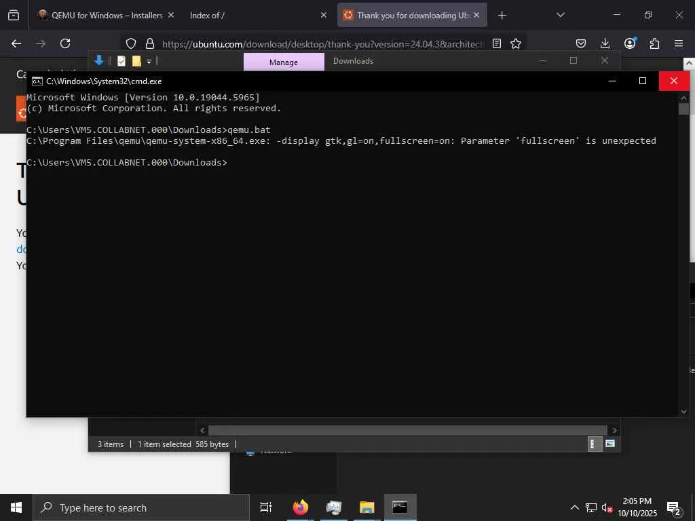Screen dimensions: 695x521
Task: Bookmark this page with the star
Action: coord(516,43)
